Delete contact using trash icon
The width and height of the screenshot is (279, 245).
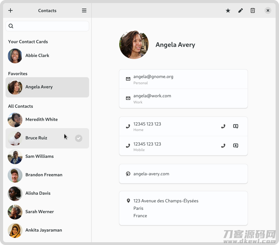pyautogui.click(x=253, y=10)
